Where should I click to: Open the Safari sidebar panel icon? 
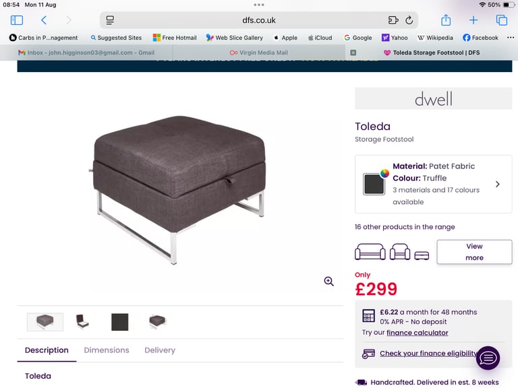[16, 20]
